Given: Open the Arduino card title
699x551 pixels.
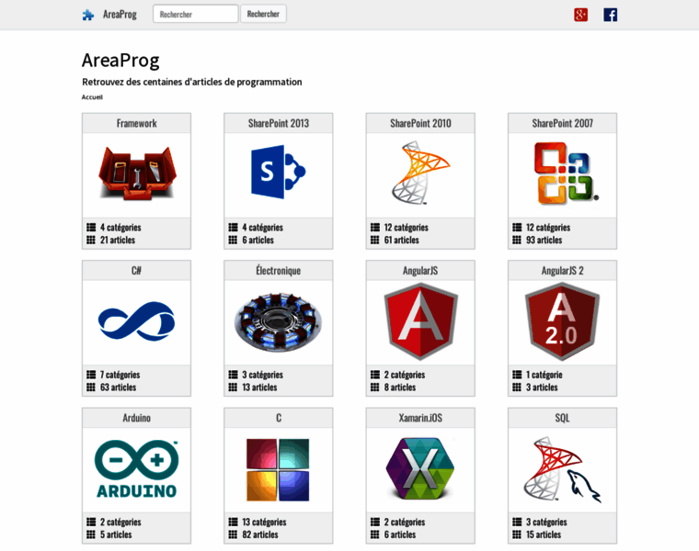Looking at the screenshot, I should [x=136, y=418].
